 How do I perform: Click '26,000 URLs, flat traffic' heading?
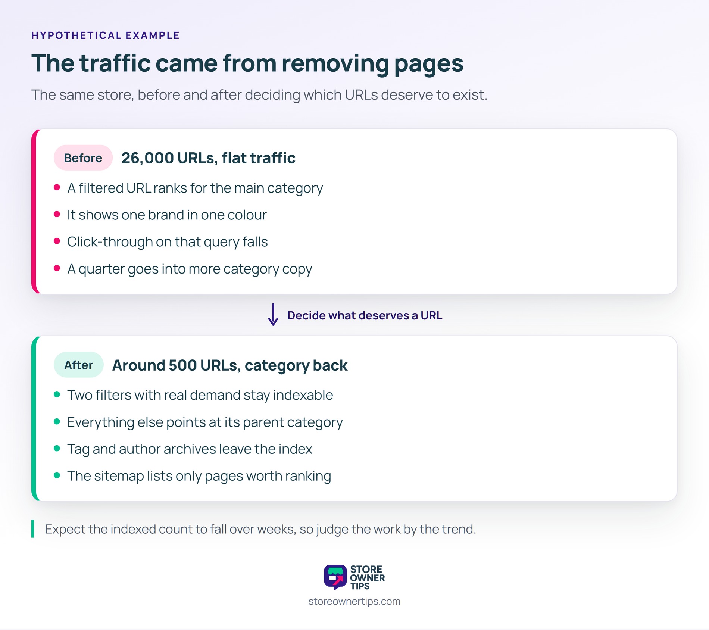pyautogui.click(x=208, y=158)
